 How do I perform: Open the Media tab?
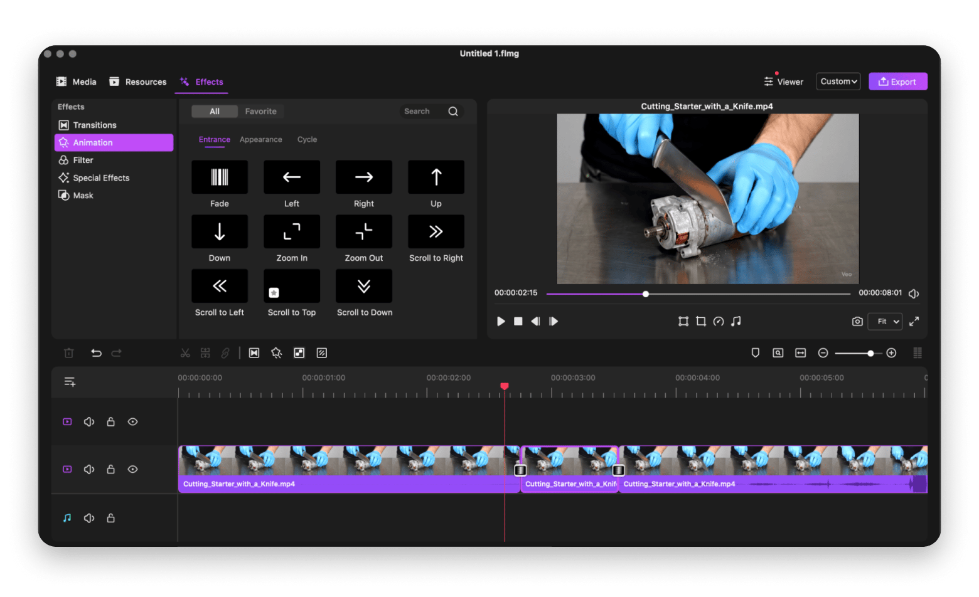coord(77,82)
